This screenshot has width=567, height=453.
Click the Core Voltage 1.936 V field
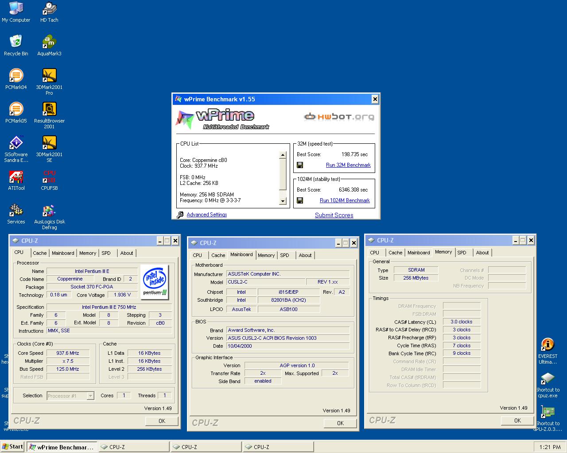click(122, 295)
